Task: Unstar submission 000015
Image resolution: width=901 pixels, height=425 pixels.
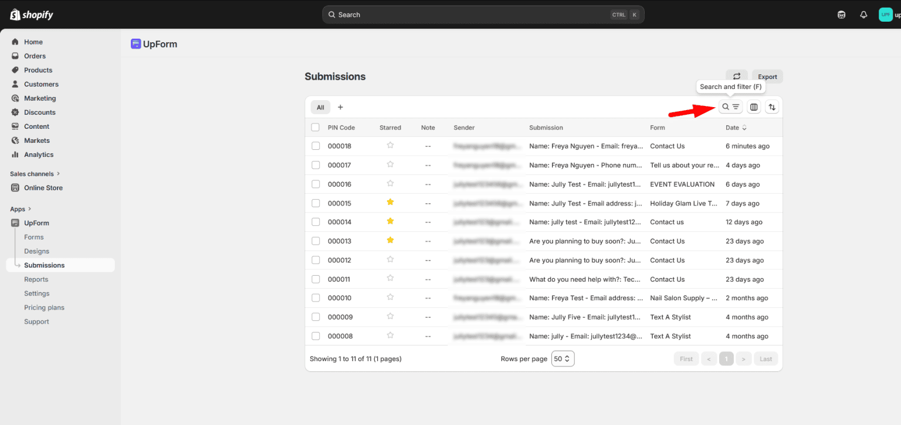Action: (x=390, y=202)
